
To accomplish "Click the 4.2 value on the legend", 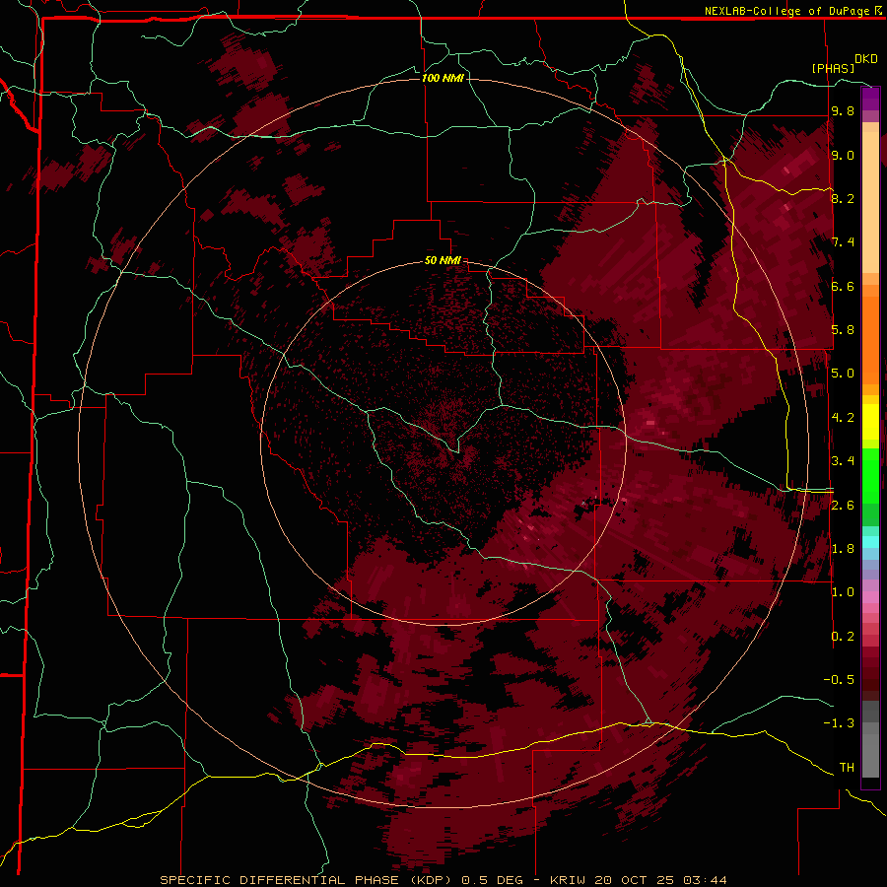I will pos(843,418).
